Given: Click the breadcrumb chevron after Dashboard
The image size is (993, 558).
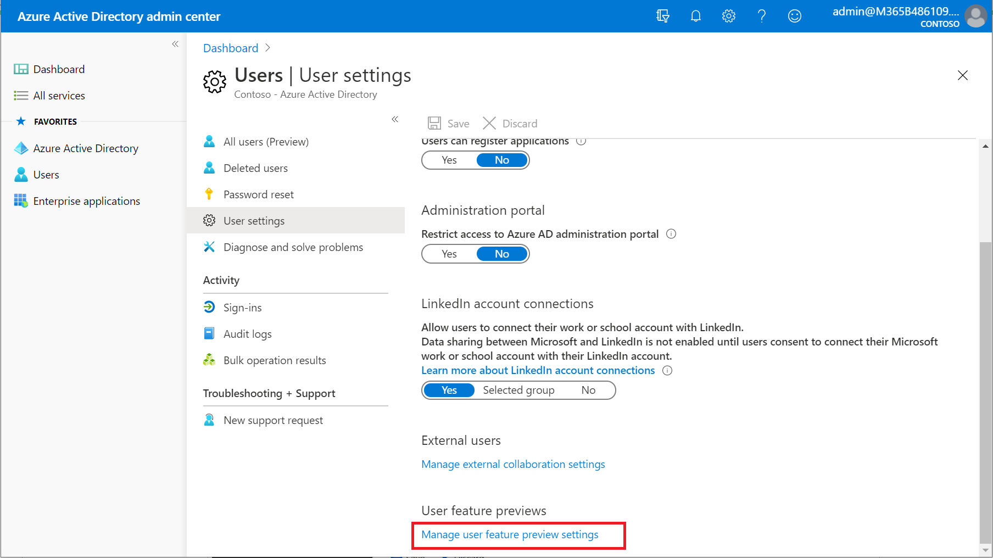Looking at the screenshot, I should (x=268, y=48).
